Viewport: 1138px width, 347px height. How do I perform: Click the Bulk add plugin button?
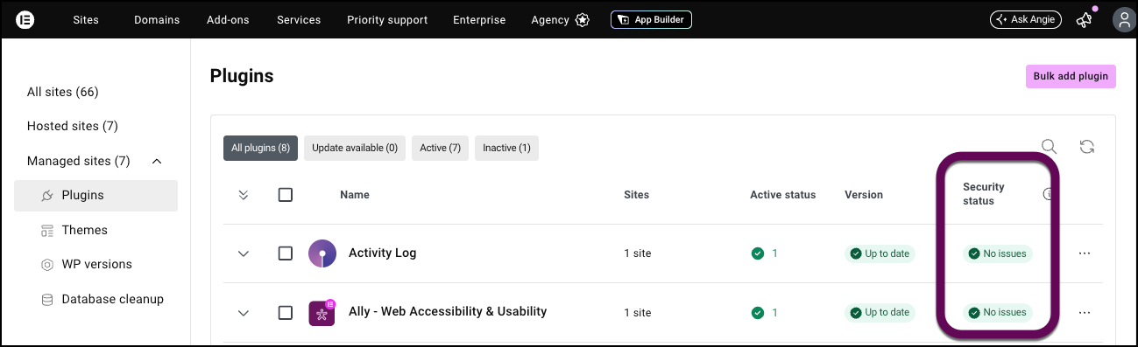1071,76
